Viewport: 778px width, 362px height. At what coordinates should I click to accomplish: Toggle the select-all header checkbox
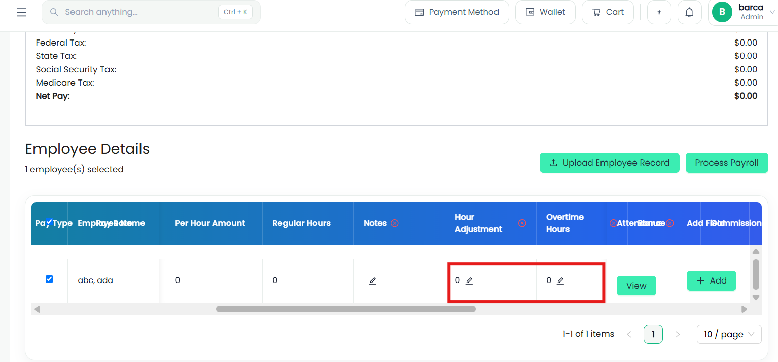pyautogui.click(x=49, y=222)
